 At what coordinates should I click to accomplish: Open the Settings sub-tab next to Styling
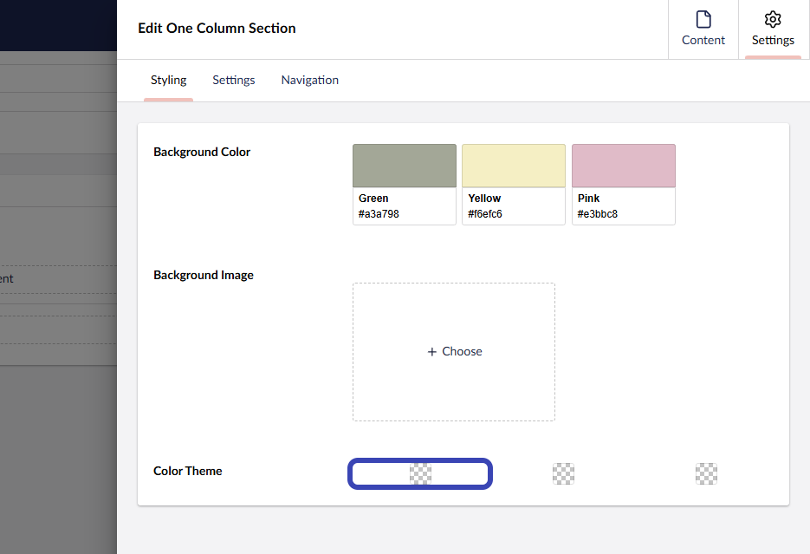pos(234,80)
